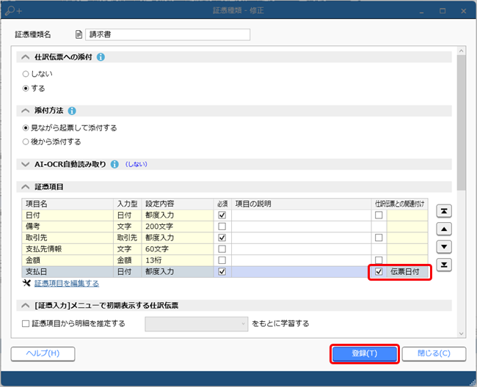Click the 閉じる(C) button
The image size is (477, 387).
pos(434,353)
